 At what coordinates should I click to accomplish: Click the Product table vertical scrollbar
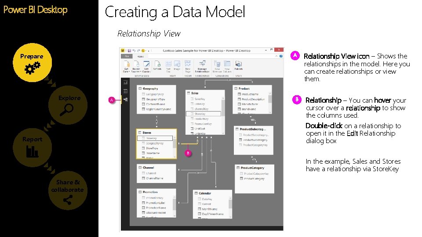(270, 102)
